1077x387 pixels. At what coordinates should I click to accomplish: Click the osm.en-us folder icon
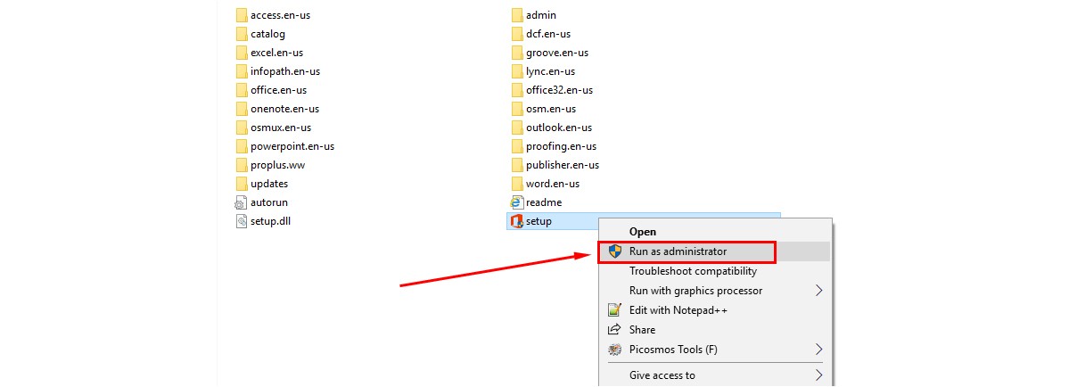pos(516,109)
